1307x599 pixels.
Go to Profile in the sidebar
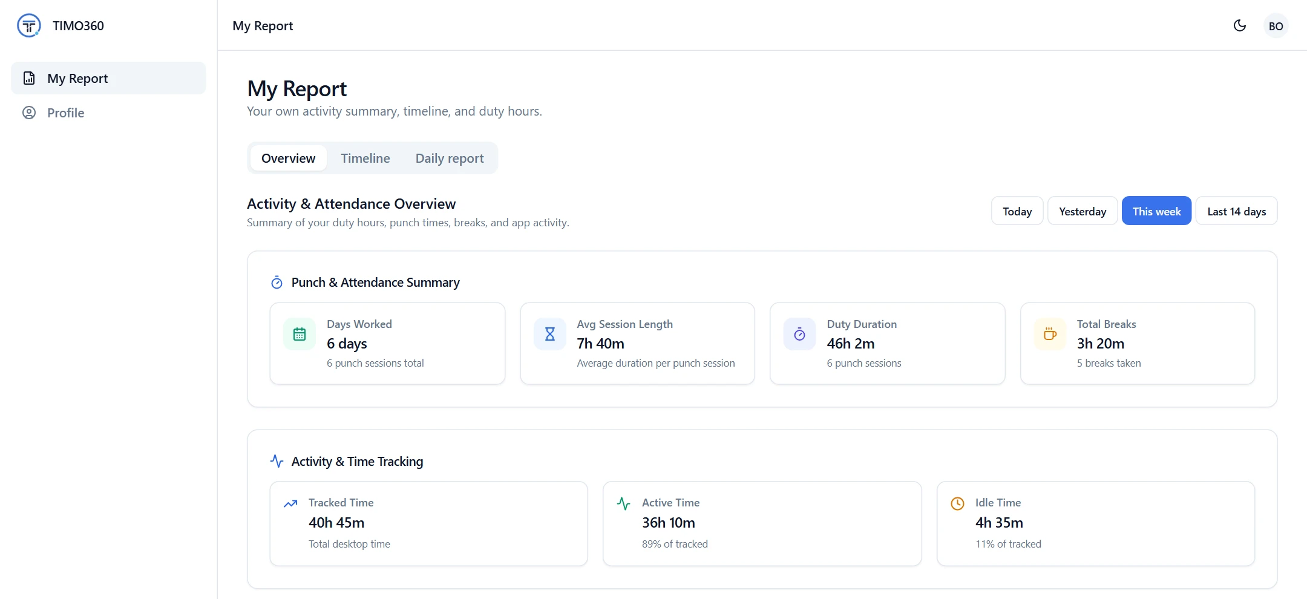pos(108,113)
